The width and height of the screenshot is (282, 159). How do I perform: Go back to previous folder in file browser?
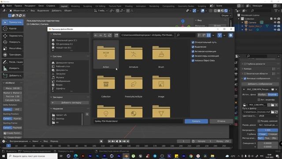pos(96,35)
